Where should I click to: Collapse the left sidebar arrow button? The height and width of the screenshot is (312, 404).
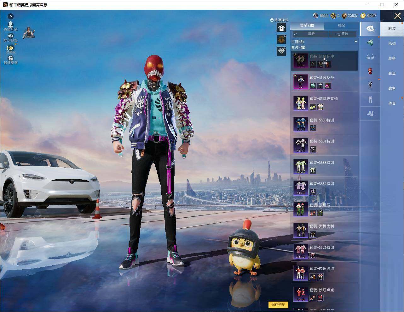click(10, 16)
